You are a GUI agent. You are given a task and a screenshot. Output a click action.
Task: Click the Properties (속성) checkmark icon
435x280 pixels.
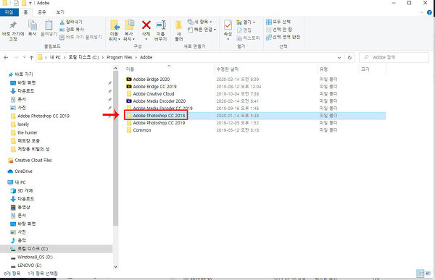click(228, 25)
